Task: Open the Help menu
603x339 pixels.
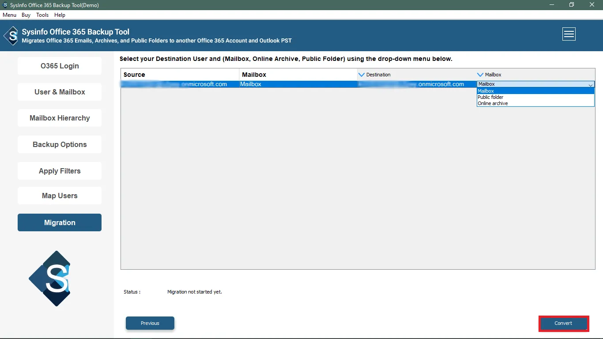Action: point(60,15)
